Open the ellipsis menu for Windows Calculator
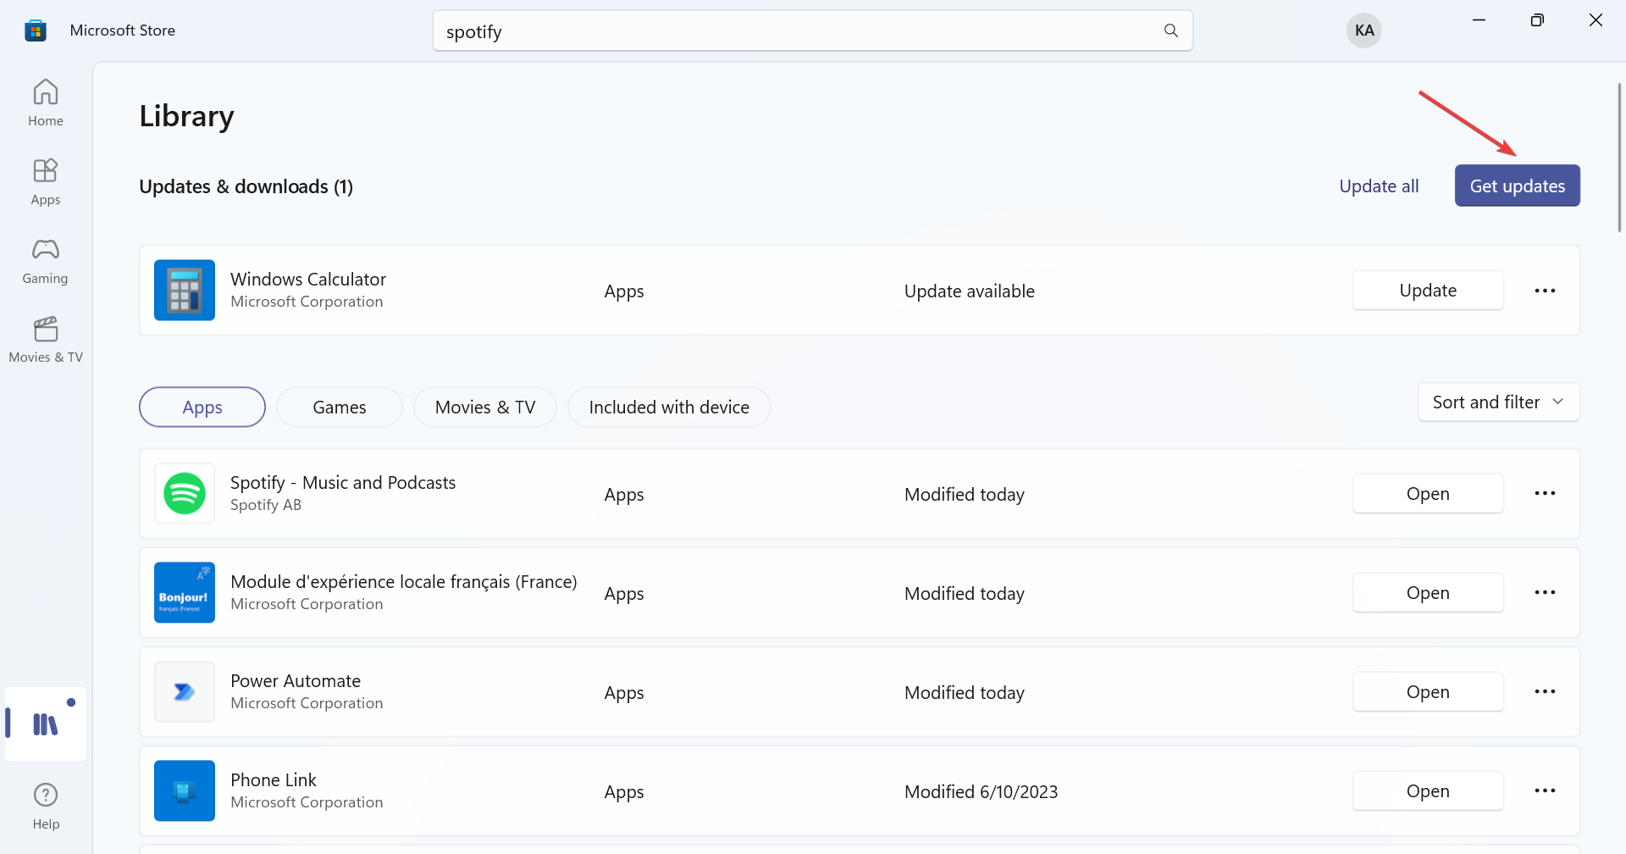Screen dimensions: 1626x854 tap(1545, 290)
